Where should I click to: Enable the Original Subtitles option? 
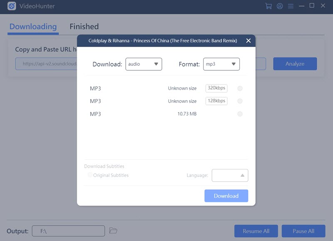[x=90, y=175]
